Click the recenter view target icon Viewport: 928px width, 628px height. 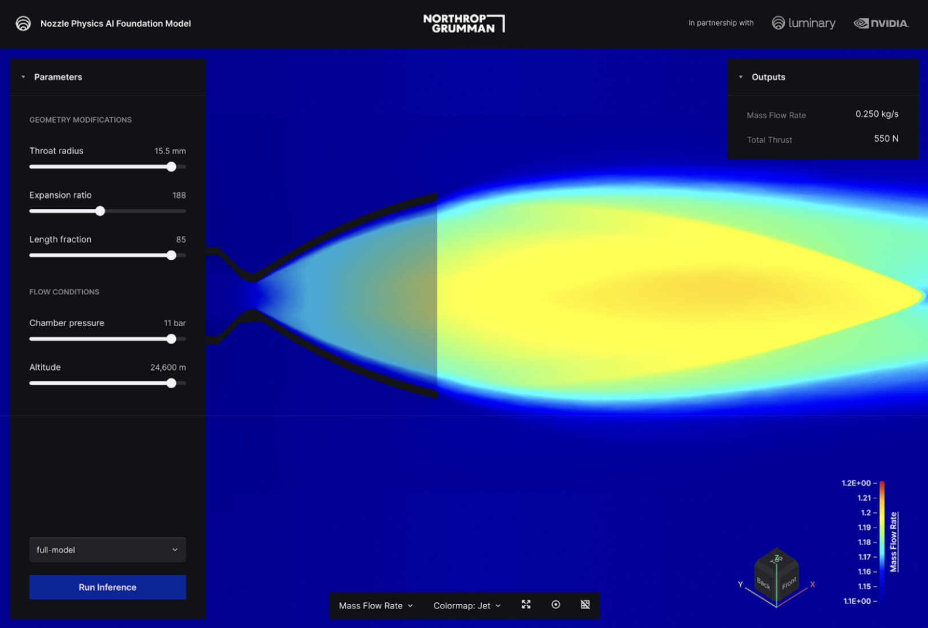pos(556,605)
